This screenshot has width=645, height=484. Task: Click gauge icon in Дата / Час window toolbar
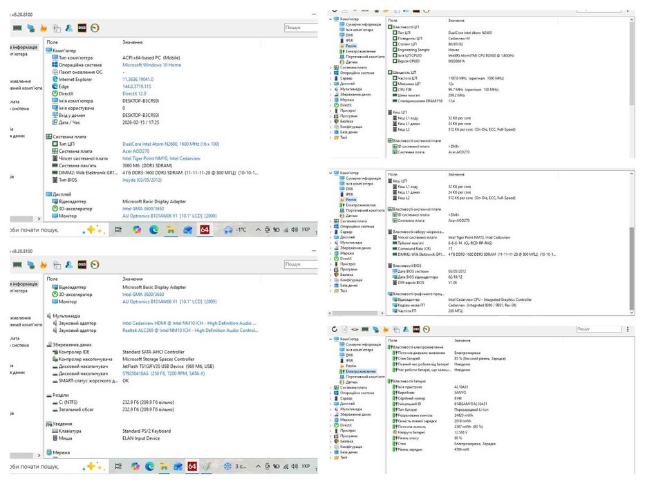click(x=95, y=28)
